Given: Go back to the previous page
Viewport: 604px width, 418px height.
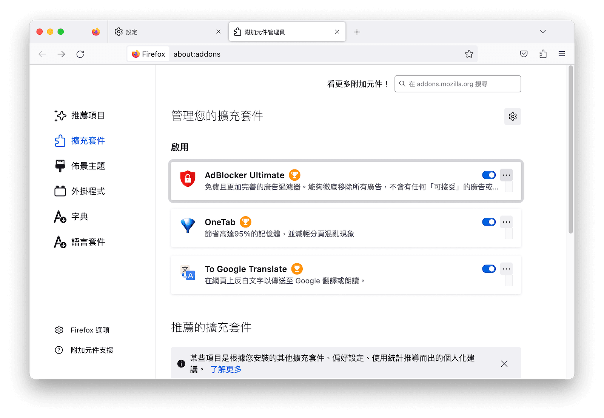Looking at the screenshot, I should pos(42,54).
